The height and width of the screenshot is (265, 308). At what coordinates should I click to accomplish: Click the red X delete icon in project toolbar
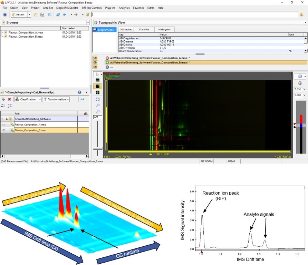tap(9, 99)
